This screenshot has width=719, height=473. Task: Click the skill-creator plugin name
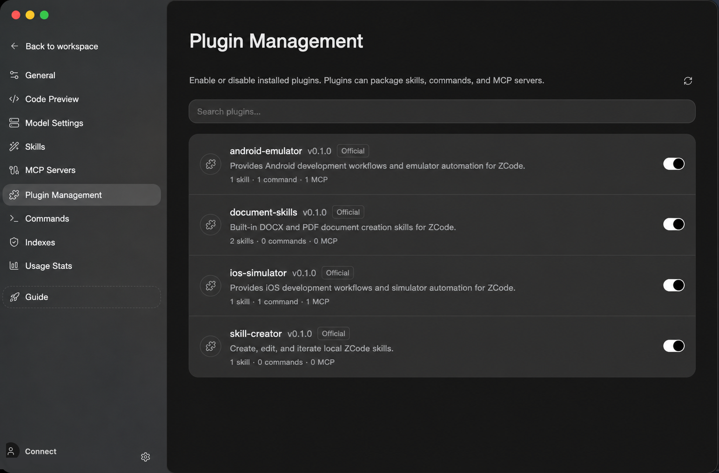point(256,334)
